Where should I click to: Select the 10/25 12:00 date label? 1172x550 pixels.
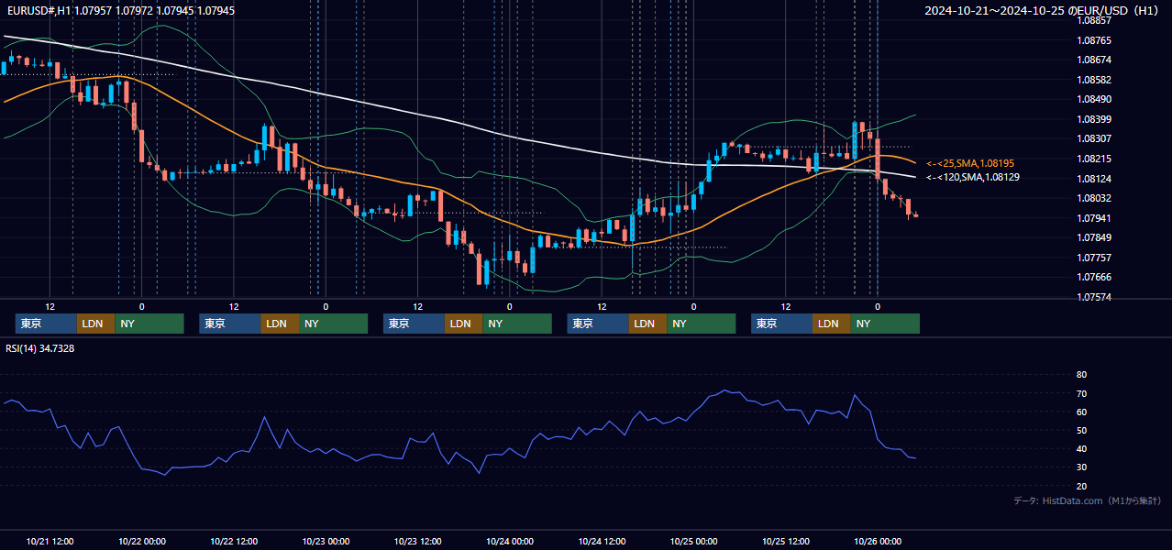[x=786, y=541]
